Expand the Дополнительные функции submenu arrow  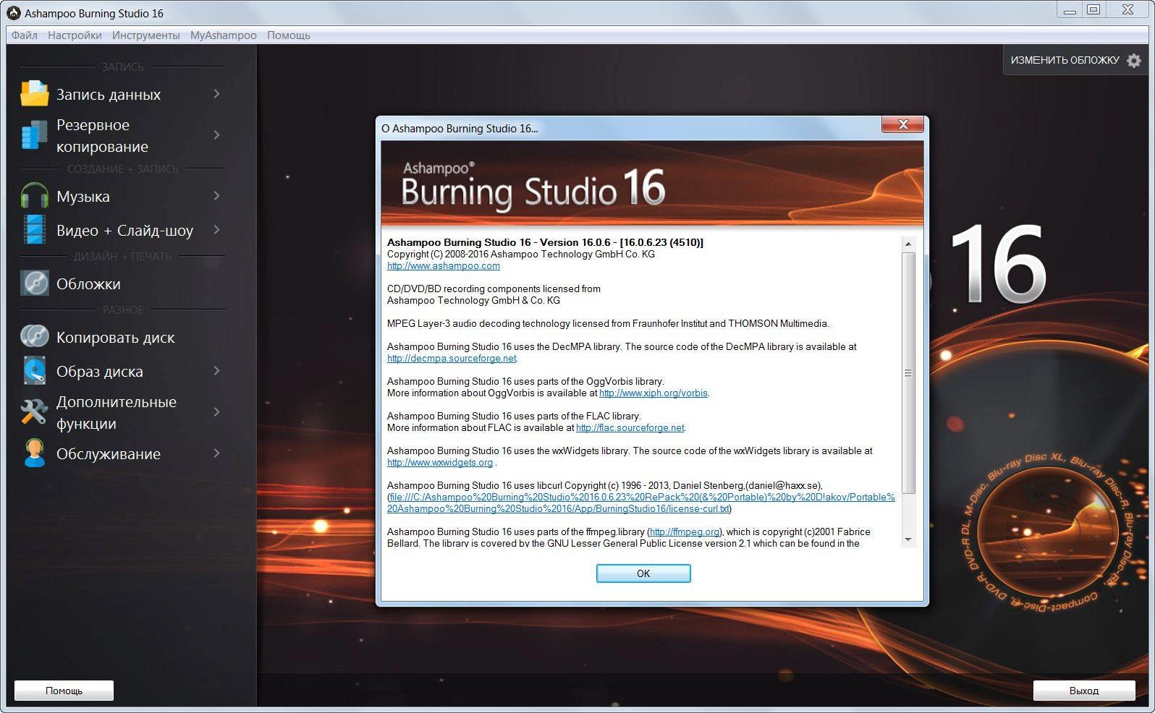click(216, 412)
